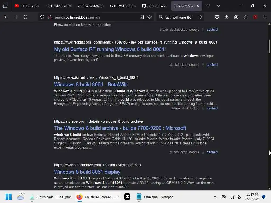This screenshot has height=203, width=271.
Task: Switch to GitHub - imig tab
Action: (x=155, y=6)
